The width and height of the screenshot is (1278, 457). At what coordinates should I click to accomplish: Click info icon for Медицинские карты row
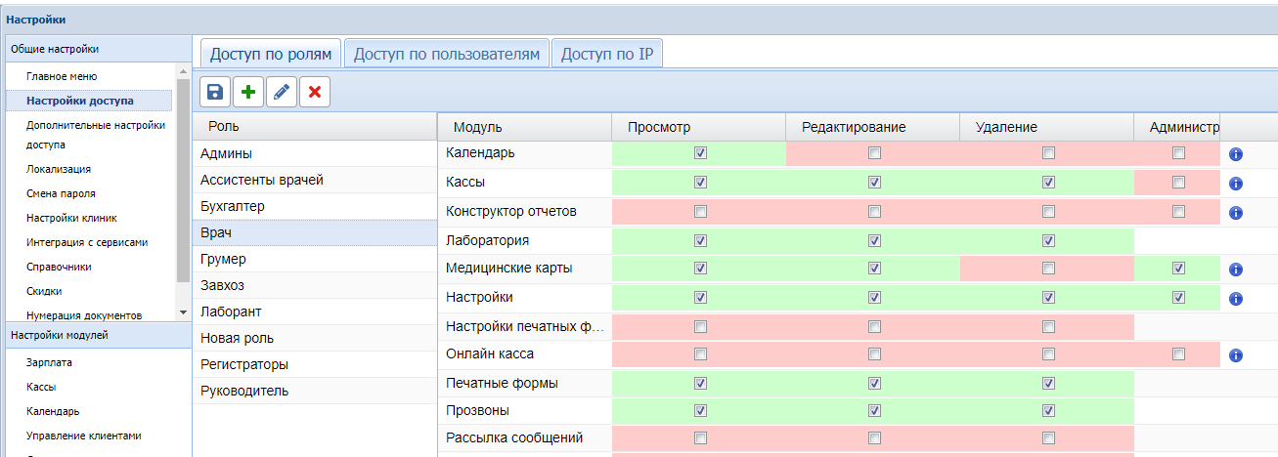click(x=1235, y=270)
